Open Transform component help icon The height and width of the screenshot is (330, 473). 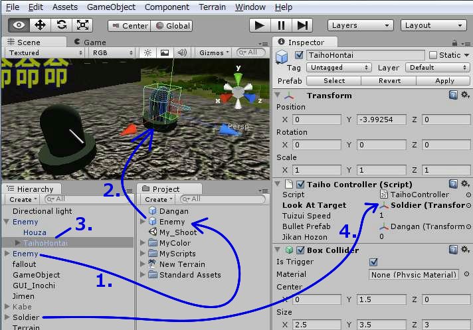[453, 95]
